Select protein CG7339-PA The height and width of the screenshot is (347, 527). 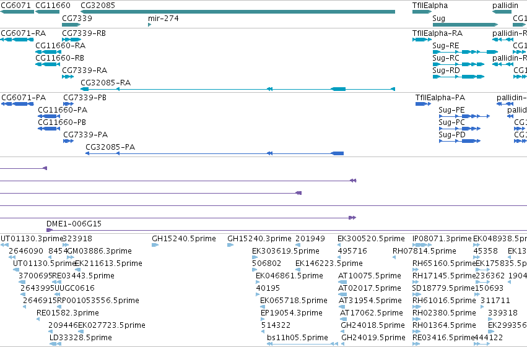tap(85, 135)
